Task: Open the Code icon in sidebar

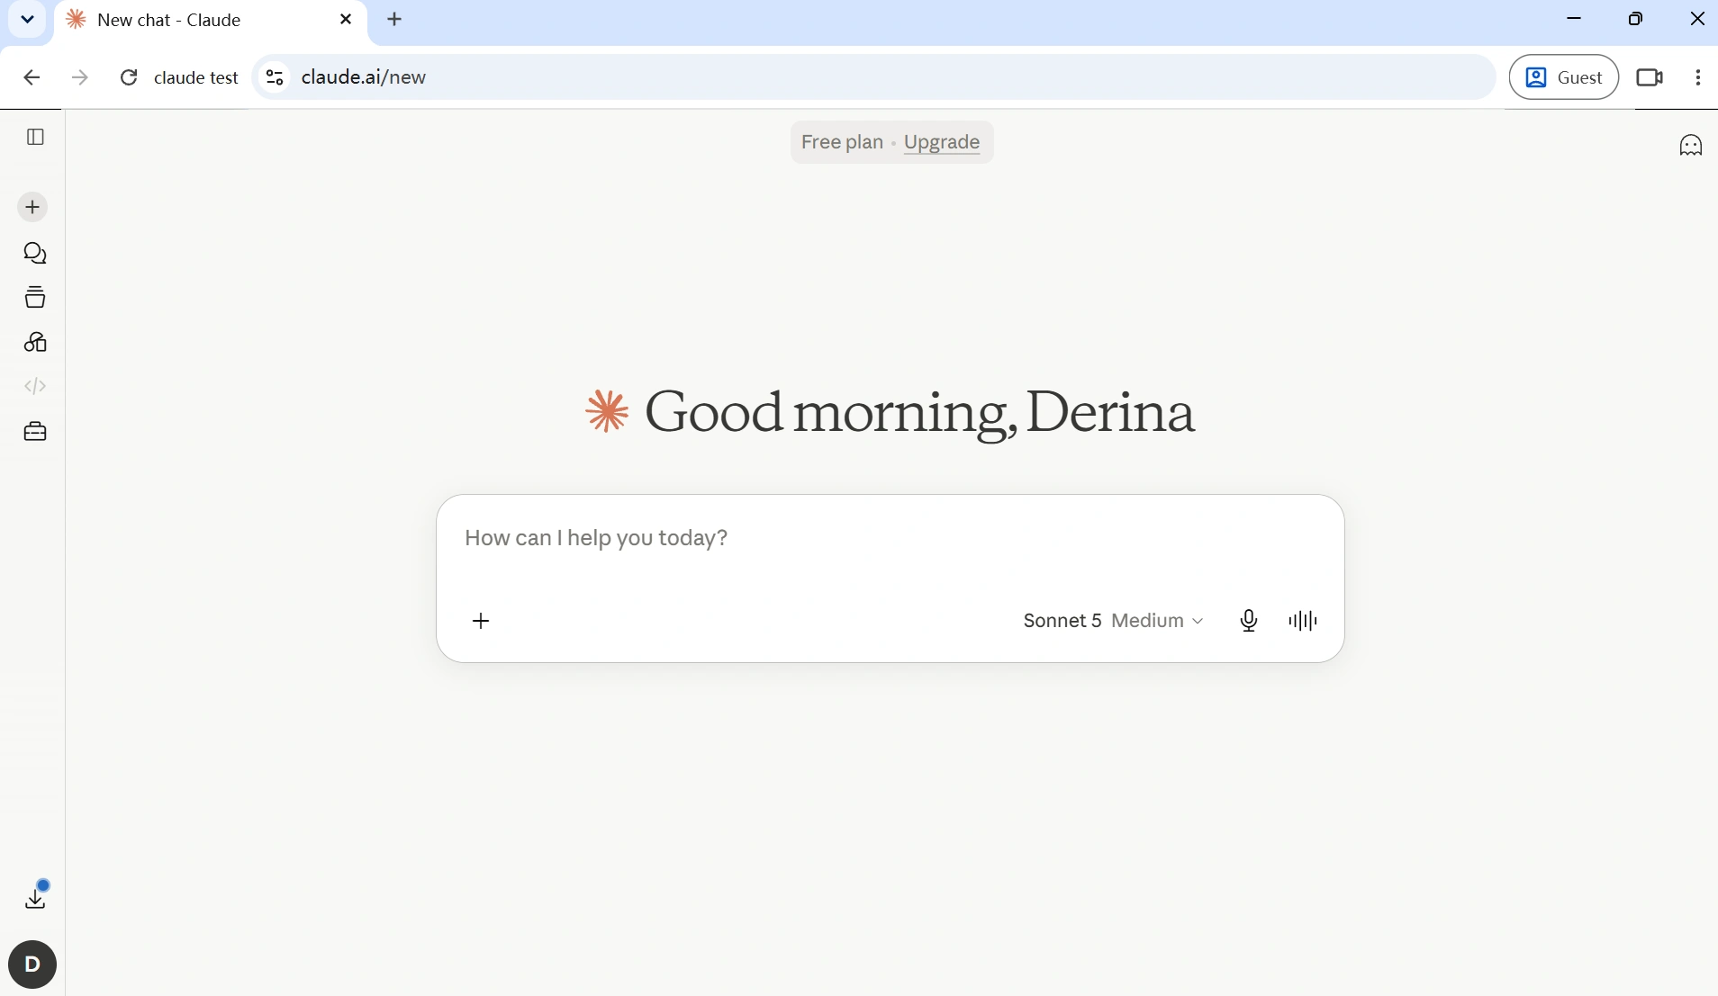Action: [35, 386]
